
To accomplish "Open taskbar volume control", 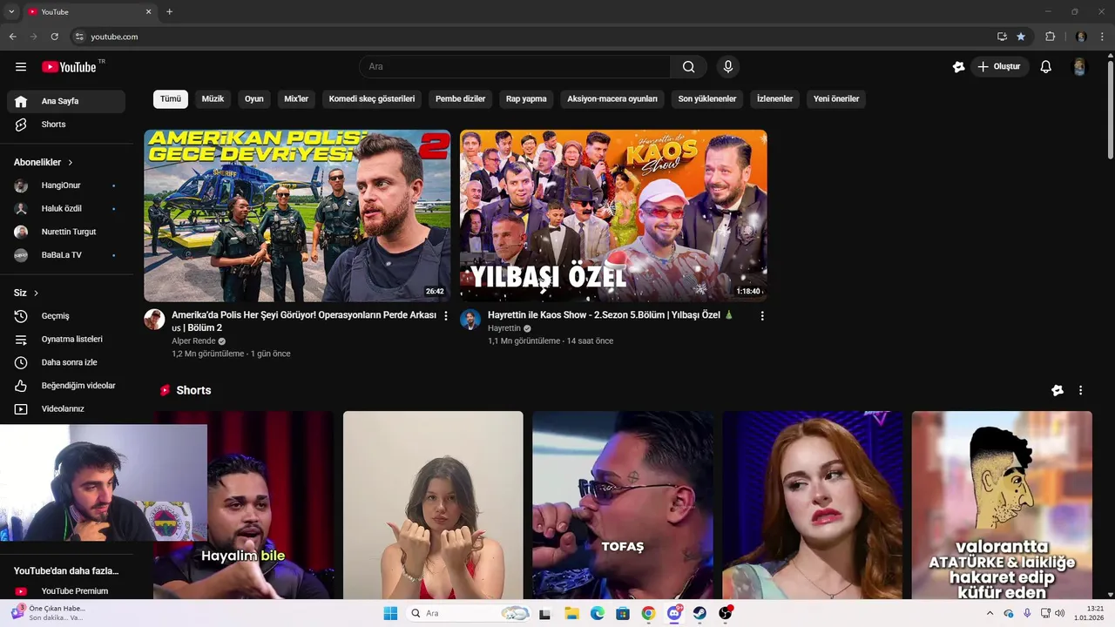I will click(1060, 614).
